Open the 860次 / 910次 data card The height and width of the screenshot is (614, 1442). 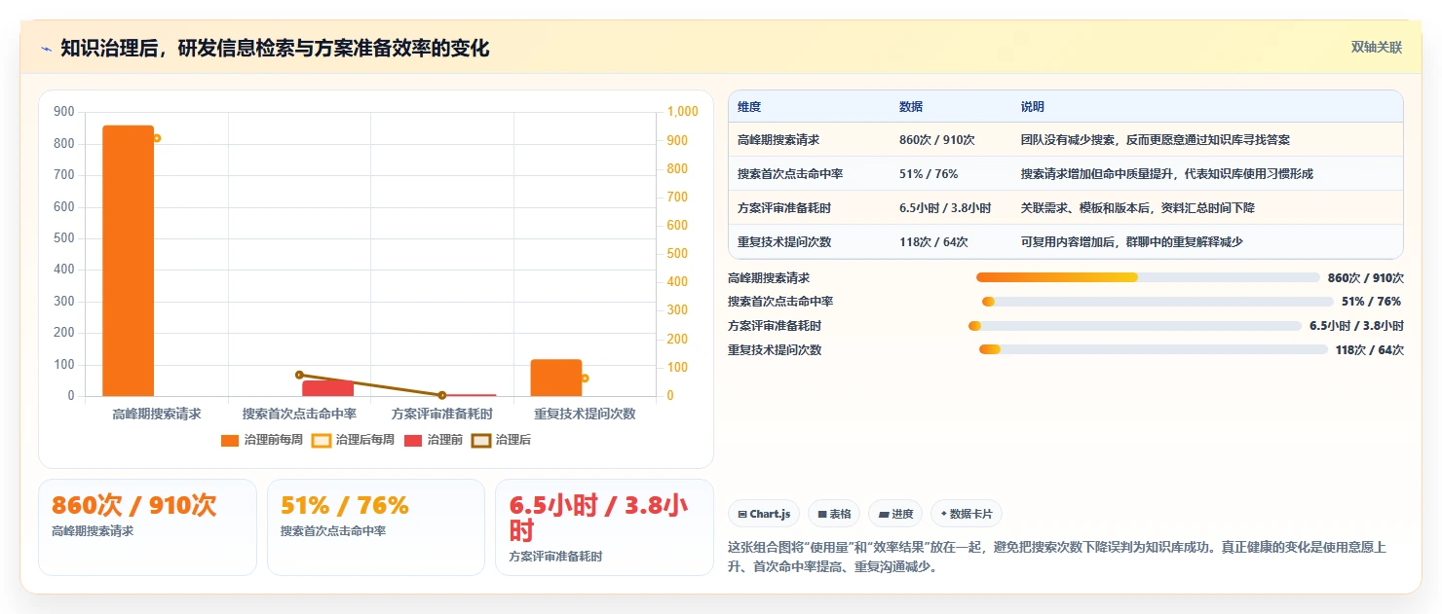(x=147, y=527)
